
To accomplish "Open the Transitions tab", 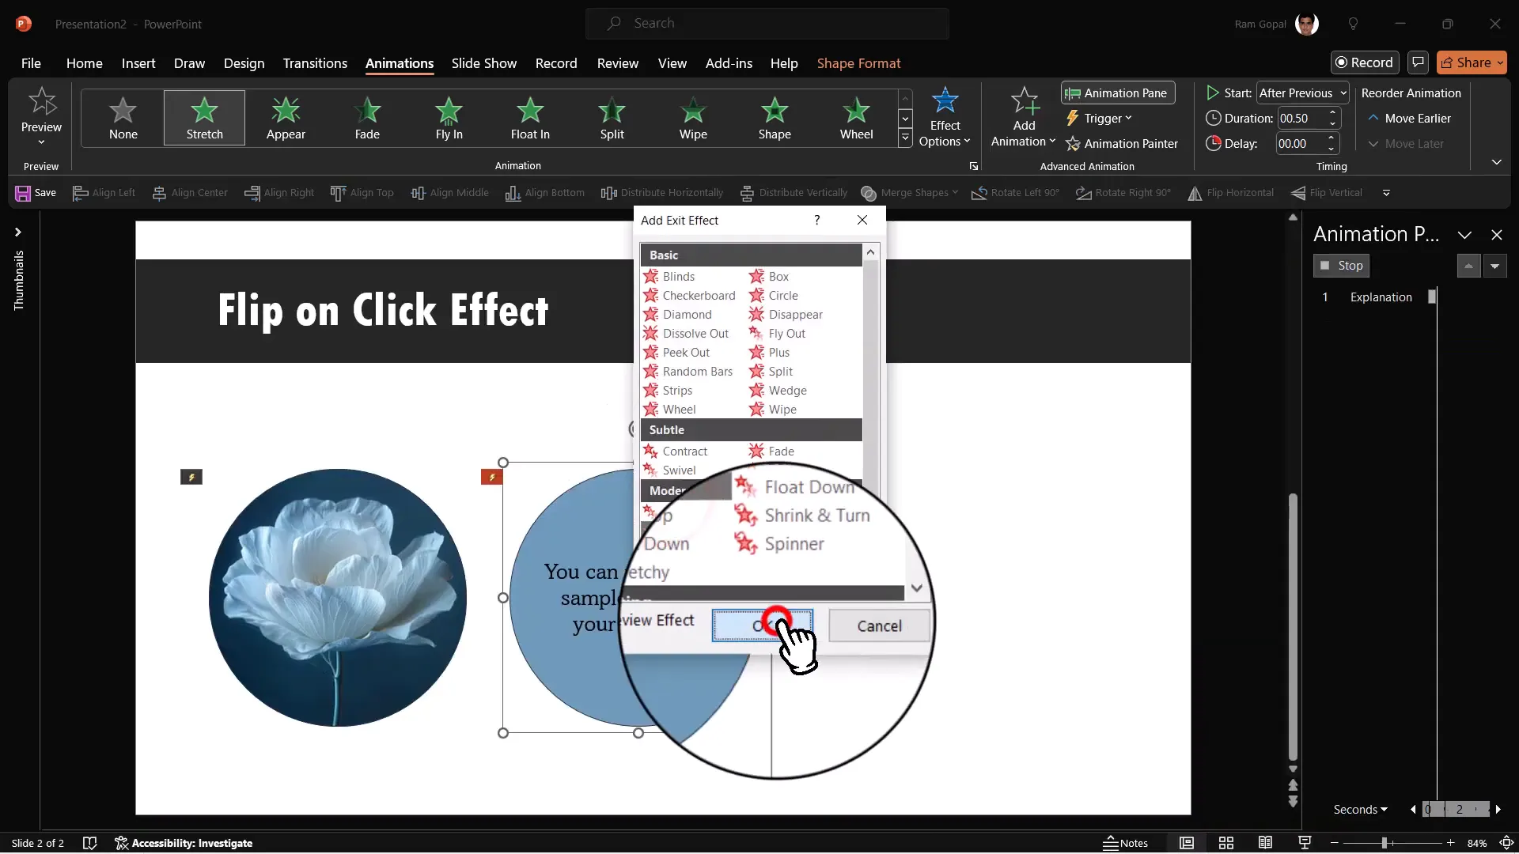I will click(315, 63).
